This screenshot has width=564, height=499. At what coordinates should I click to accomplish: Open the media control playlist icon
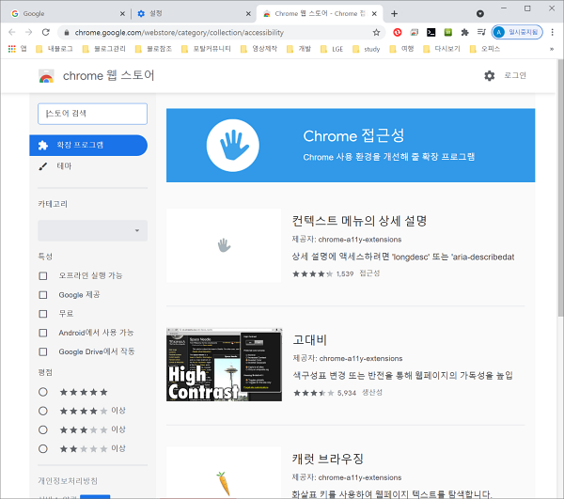[481, 32]
